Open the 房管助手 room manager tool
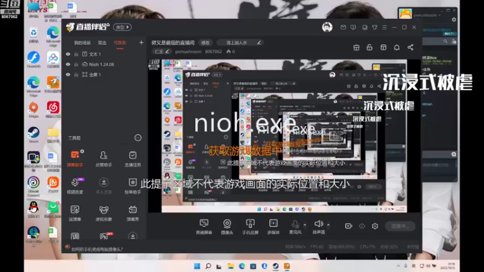 click(103, 159)
